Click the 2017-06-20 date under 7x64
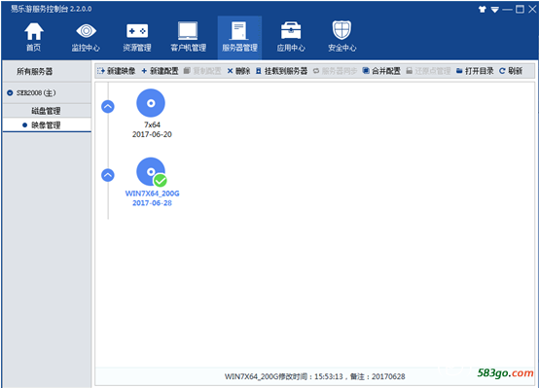This screenshot has width=539, height=388. click(x=152, y=134)
